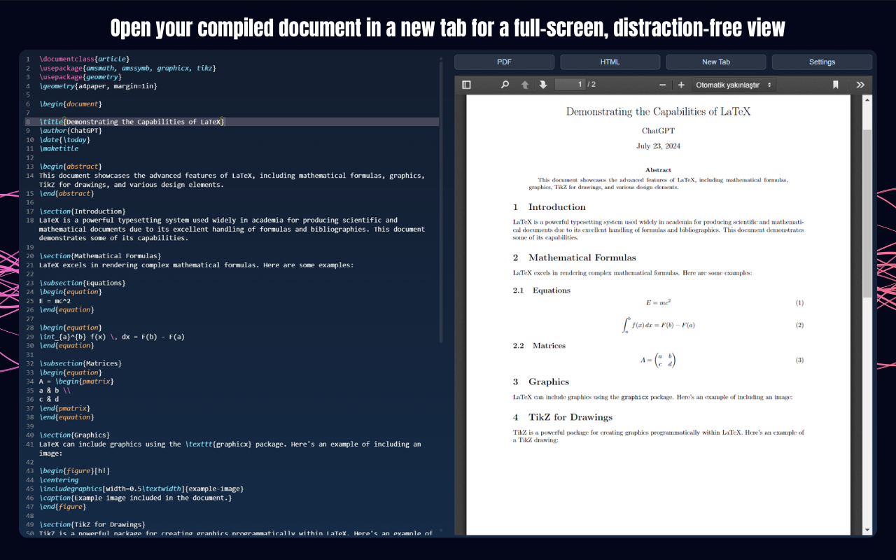This screenshot has height=560, width=896.
Task: Go to previous PDF page arrow
Action: tap(525, 85)
